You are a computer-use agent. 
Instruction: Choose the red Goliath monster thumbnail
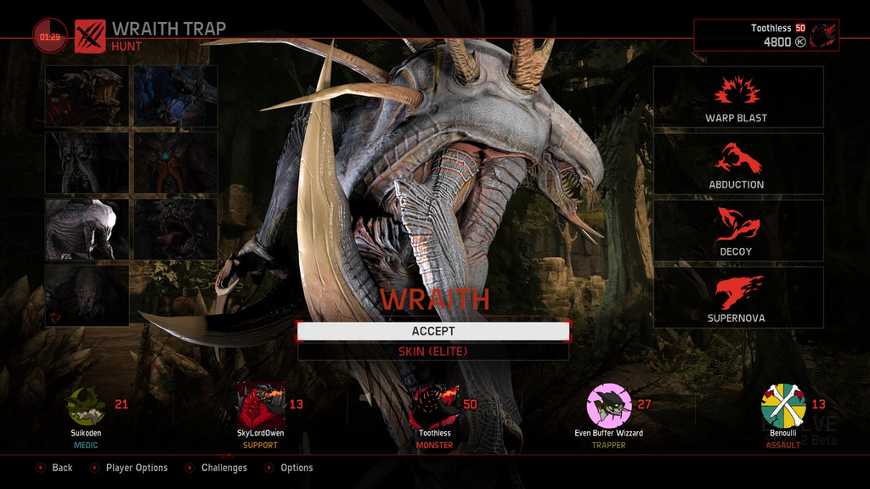tap(88, 96)
